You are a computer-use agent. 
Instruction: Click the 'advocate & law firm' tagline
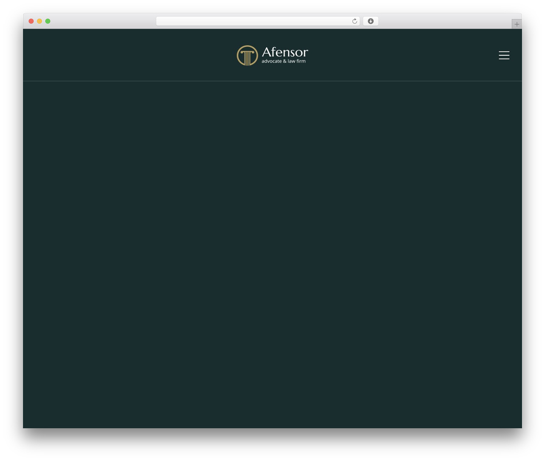[x=284, y=61]
